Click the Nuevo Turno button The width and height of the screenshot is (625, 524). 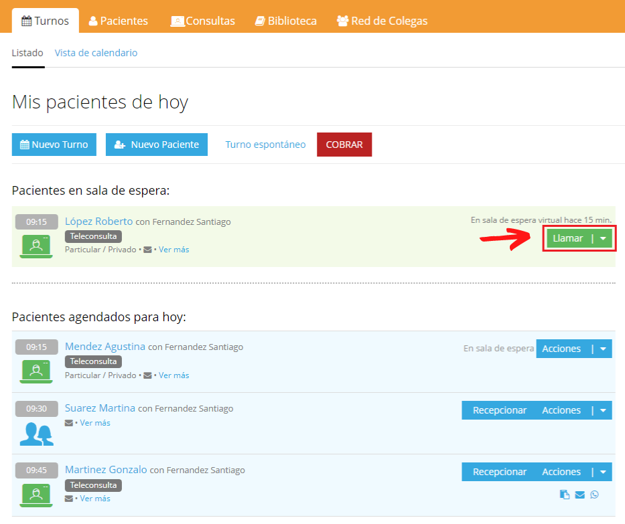pyautogui.click(x=54, y=145)
